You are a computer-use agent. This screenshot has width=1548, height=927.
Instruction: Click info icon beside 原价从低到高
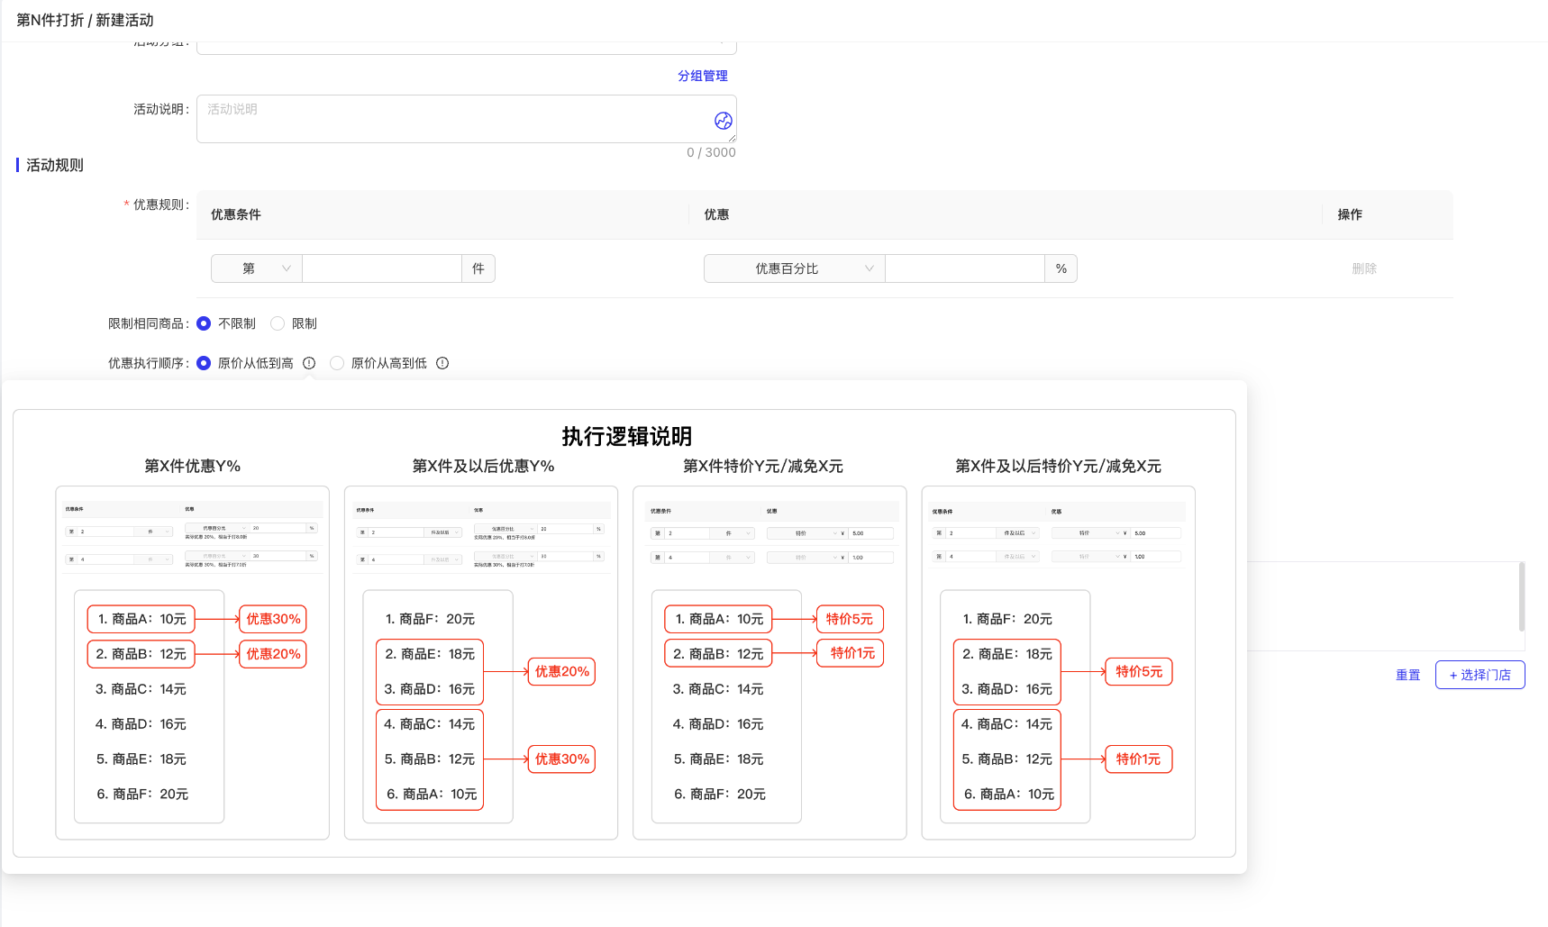coord(309,363)
